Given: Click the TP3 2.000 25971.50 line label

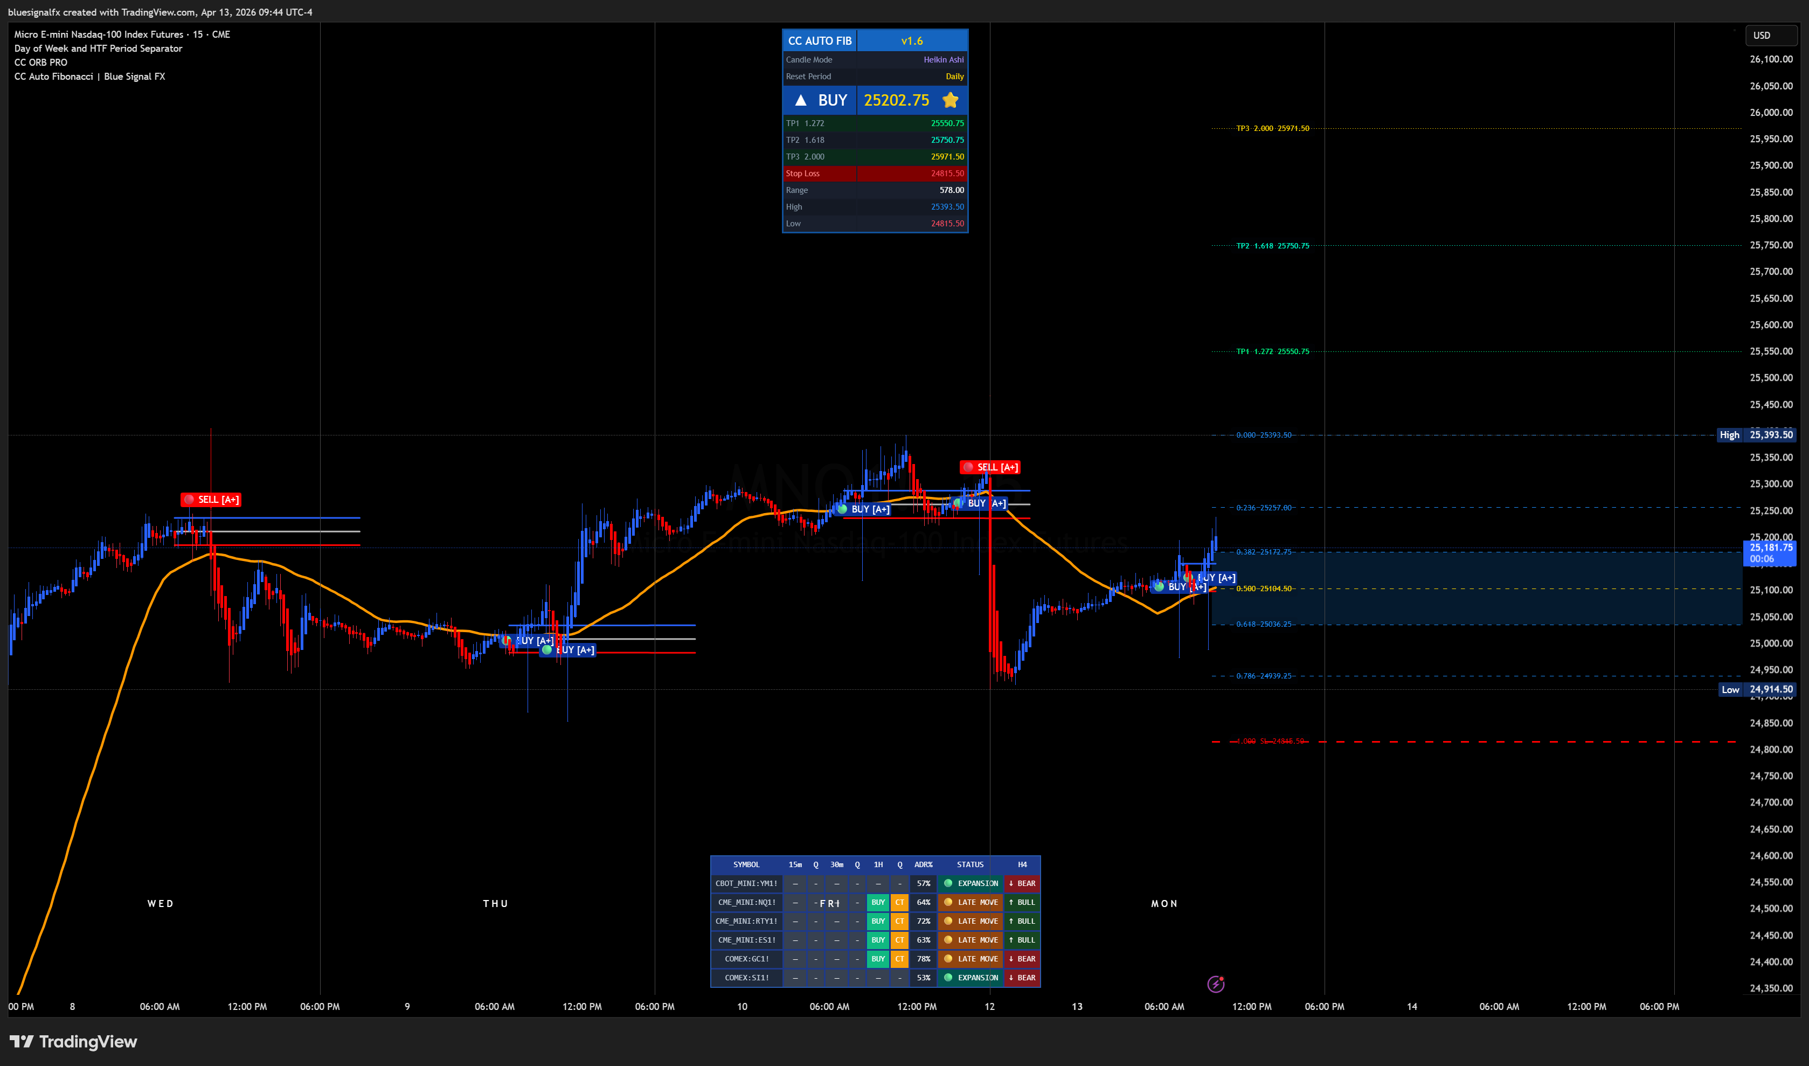Looking at the screenshot, I should 1272,129.
